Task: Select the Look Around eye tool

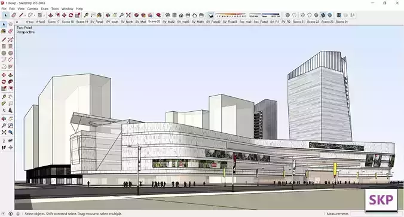Action: 10,140
